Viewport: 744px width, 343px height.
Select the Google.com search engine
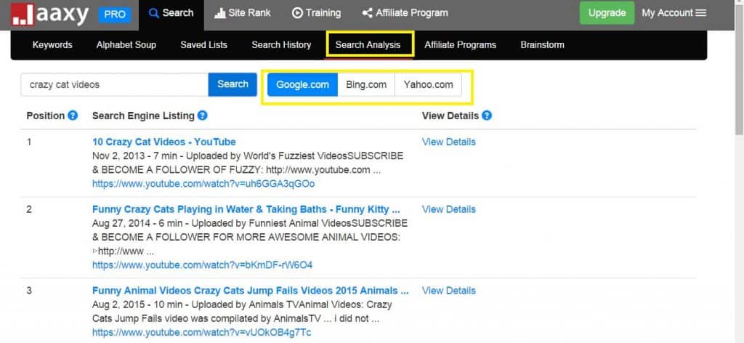303,85
